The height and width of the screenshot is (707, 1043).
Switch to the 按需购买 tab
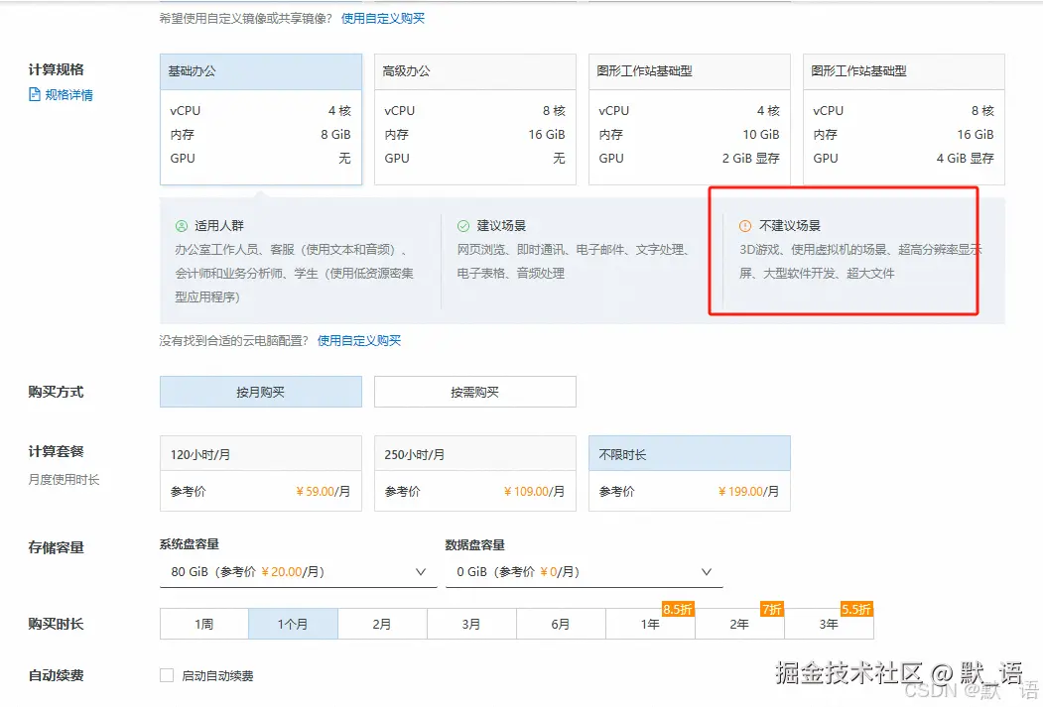pyautogui.click(x=474, y=392)
